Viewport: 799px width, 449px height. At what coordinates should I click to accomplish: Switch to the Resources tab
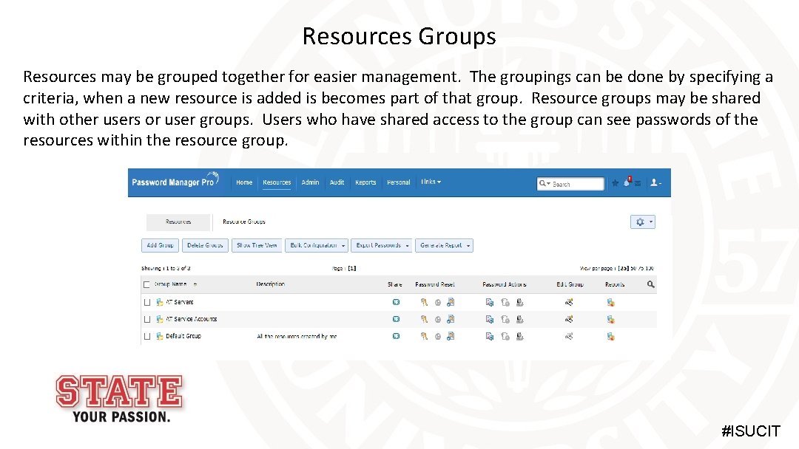[x=178, y=222]
